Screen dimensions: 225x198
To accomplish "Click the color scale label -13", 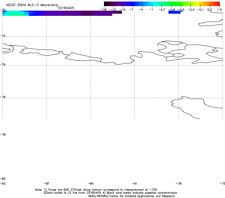I will tap(113, 10).
